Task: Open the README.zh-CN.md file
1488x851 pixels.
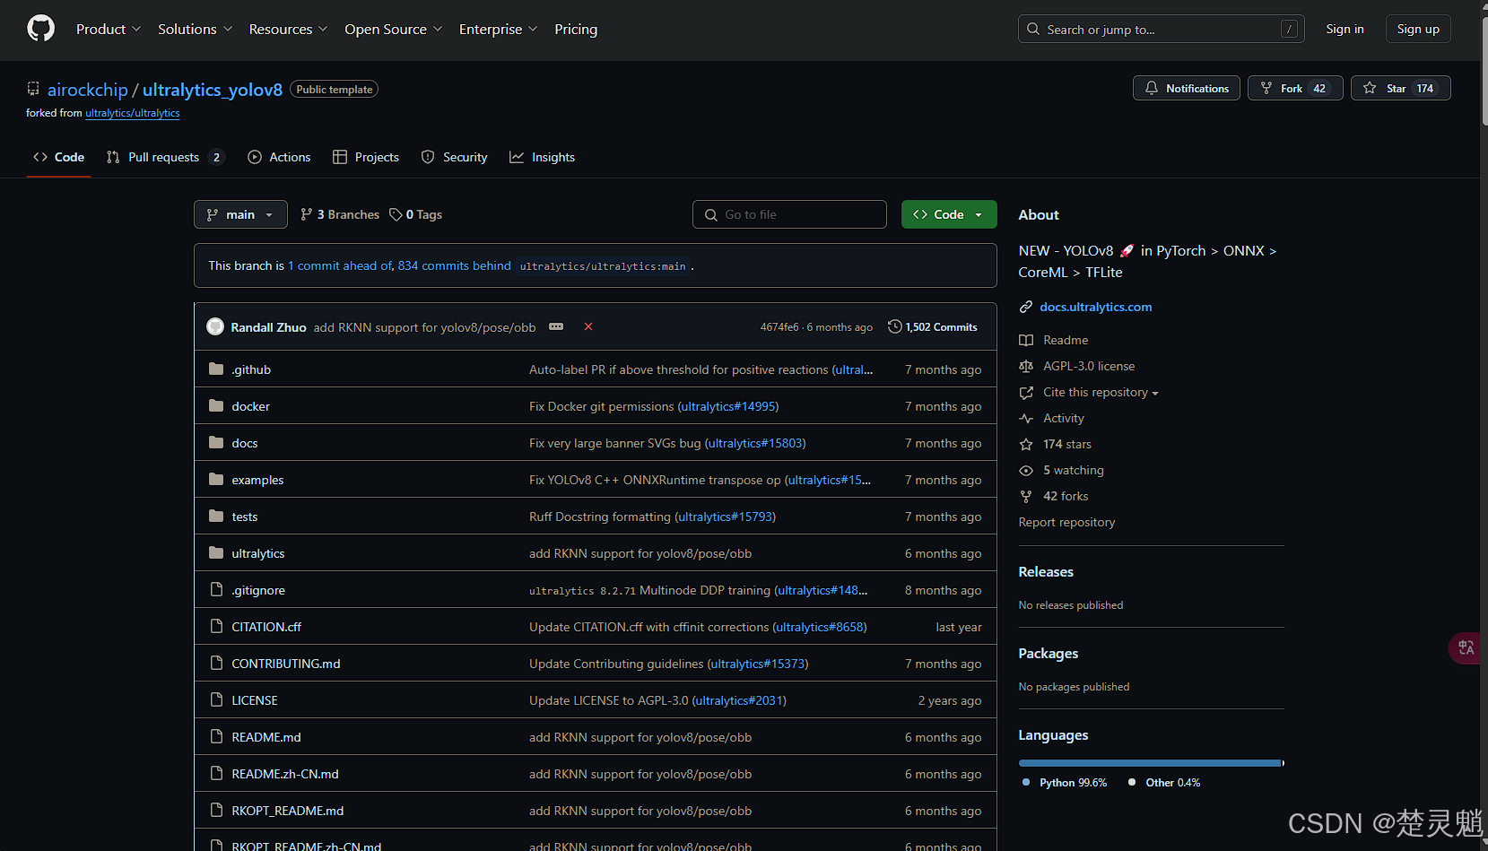Action: point(285,774)
